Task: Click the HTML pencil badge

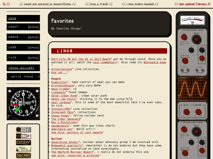Action: [24, 143]
